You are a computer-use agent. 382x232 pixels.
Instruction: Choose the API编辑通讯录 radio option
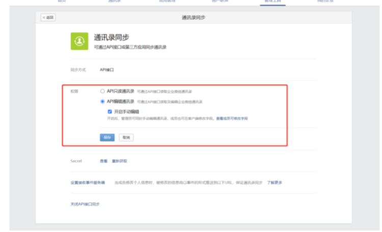click(102, 102)
